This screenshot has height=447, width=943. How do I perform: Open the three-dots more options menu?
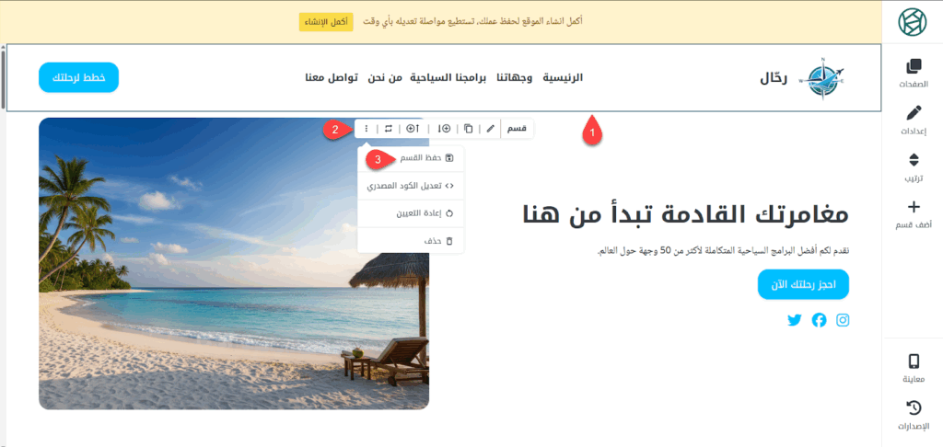(x=367, y=129)
